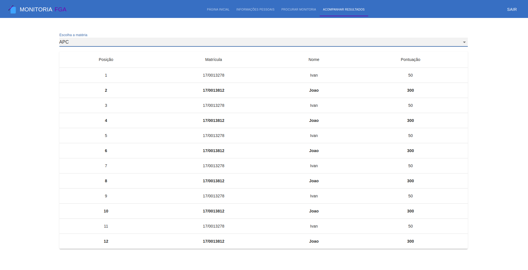
Task: Click matrícula 17/0013812 in row 10
Action: [x=213, y=211]
